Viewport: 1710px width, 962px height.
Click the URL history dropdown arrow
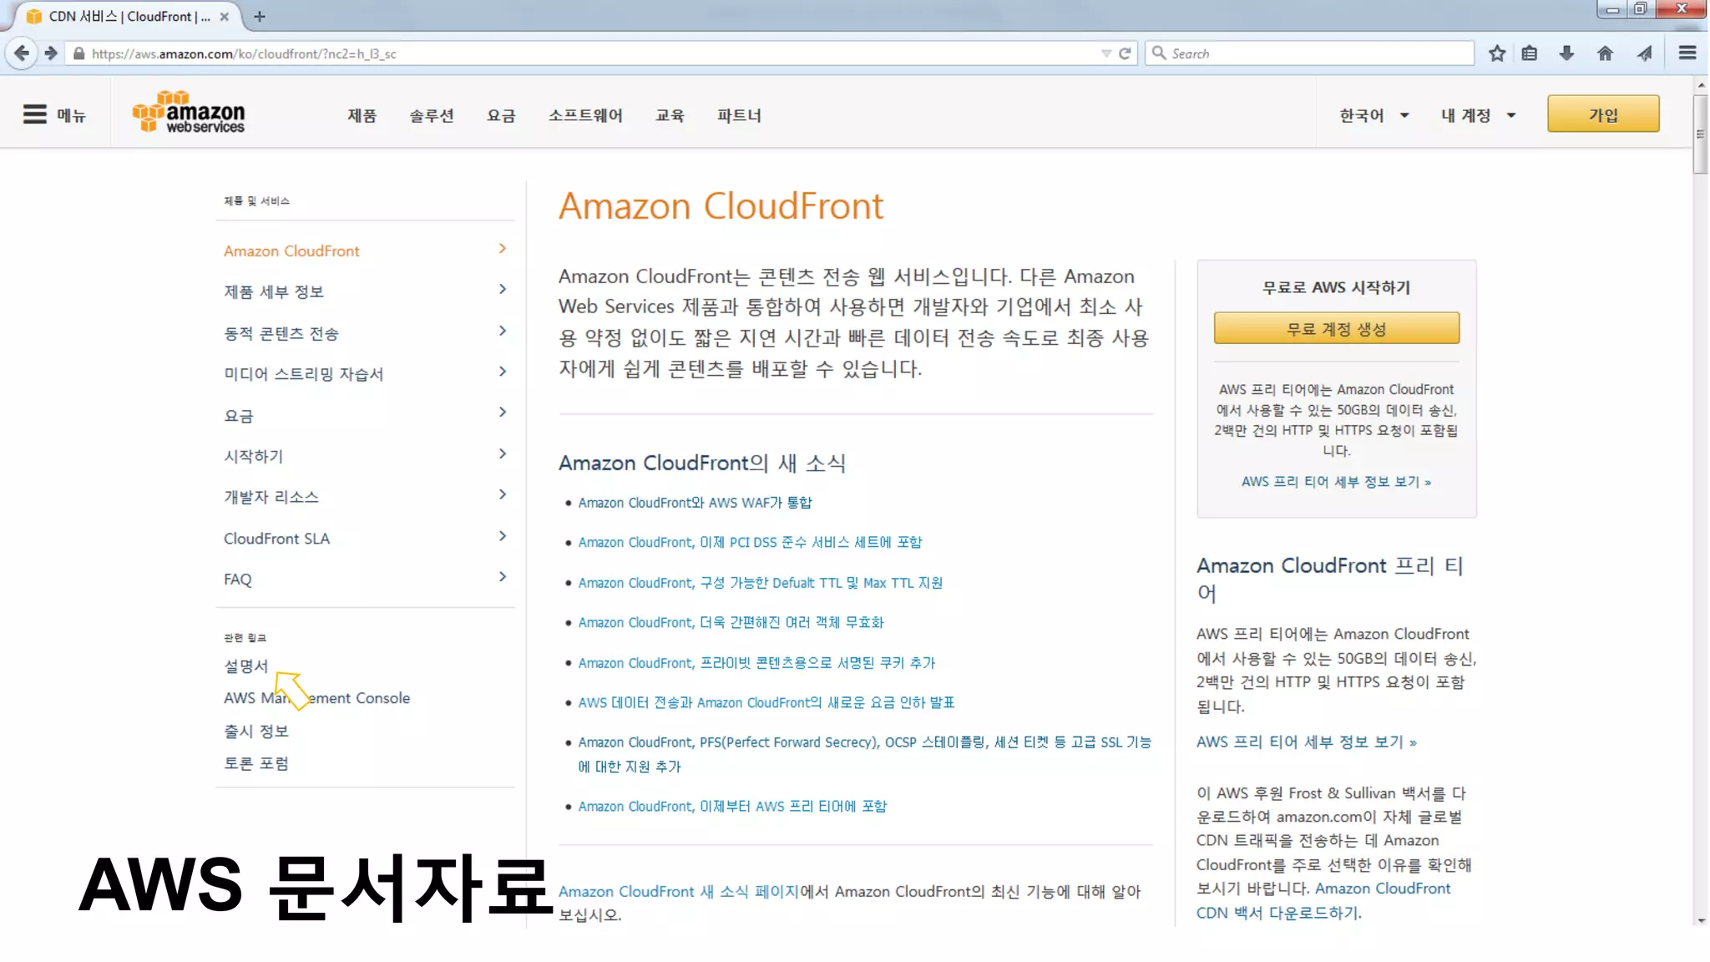1105,53
